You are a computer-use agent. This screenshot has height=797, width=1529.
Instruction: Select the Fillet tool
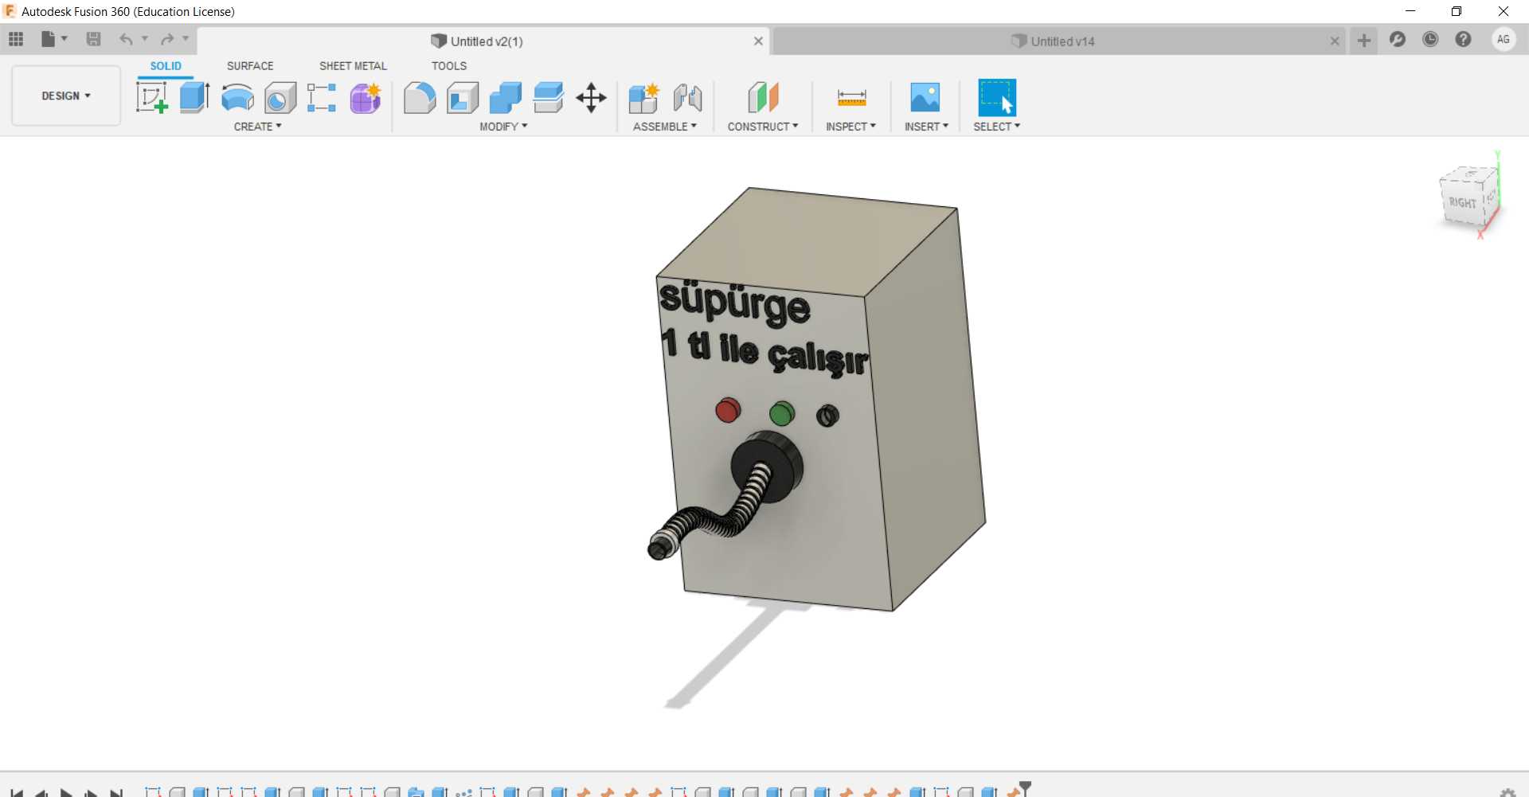coord(420,98)
